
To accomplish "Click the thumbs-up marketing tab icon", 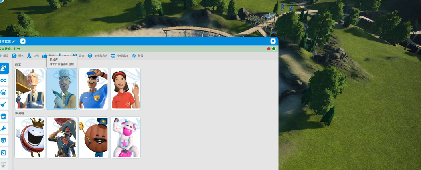I will click(44, 56).
